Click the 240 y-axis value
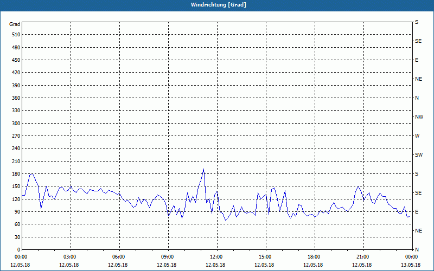The width and height of the screenshot is (434, 271). click(16, 149)
